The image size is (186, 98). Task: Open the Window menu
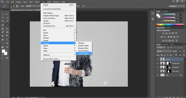click(56, 2)
